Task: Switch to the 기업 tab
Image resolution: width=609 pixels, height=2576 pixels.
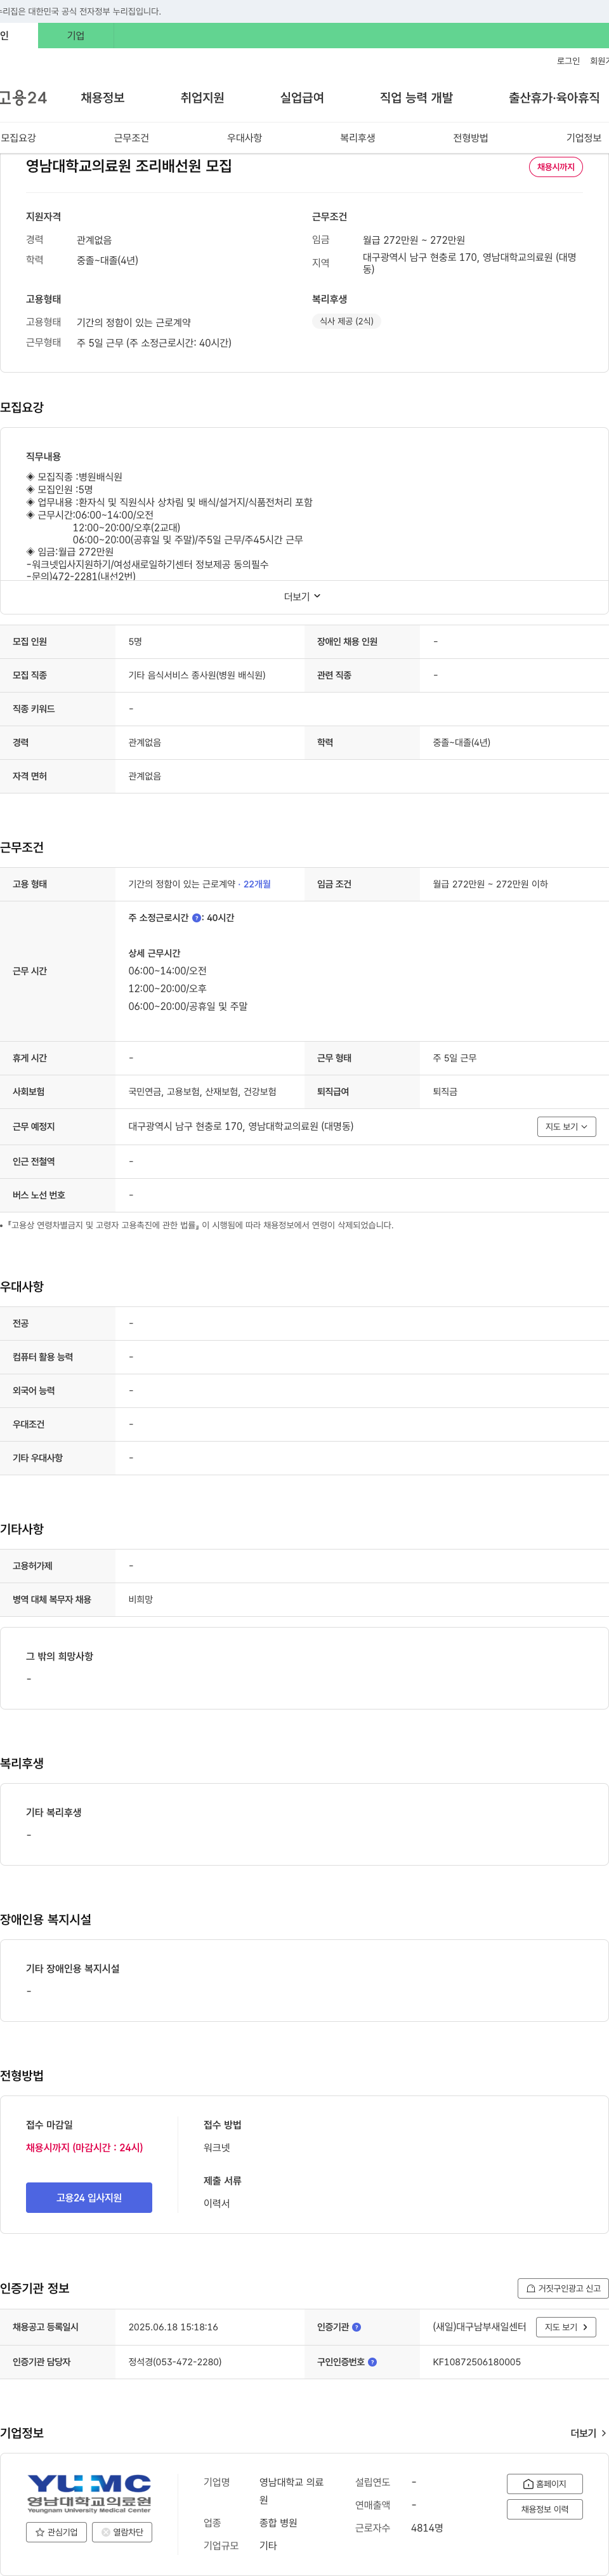Action: tap(76, 36)
